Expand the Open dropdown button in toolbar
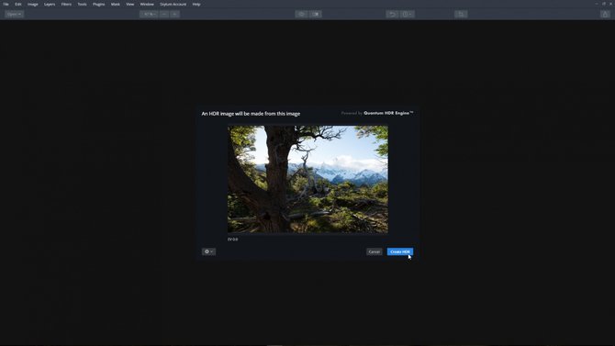The height and width of the screenshot is (346, 615). tap(14, 14)
